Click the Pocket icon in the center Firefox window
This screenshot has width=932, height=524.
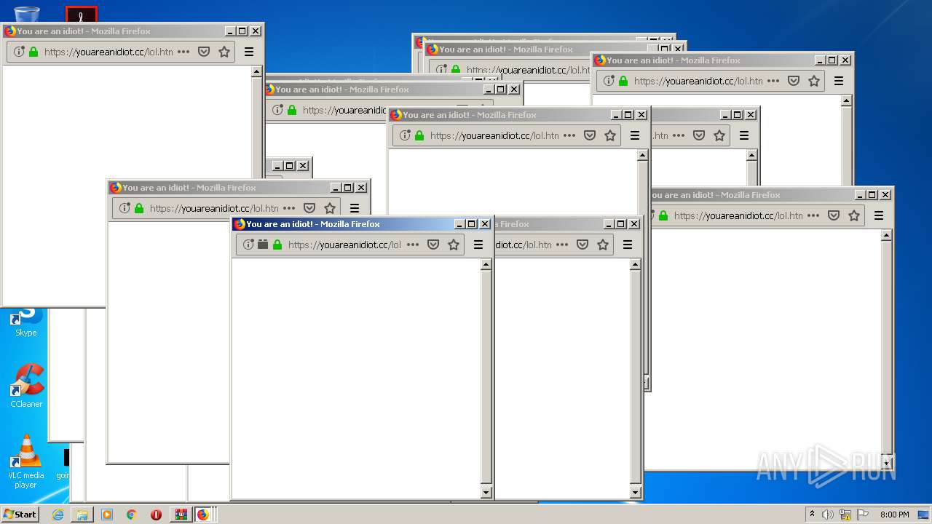[590, 135]
